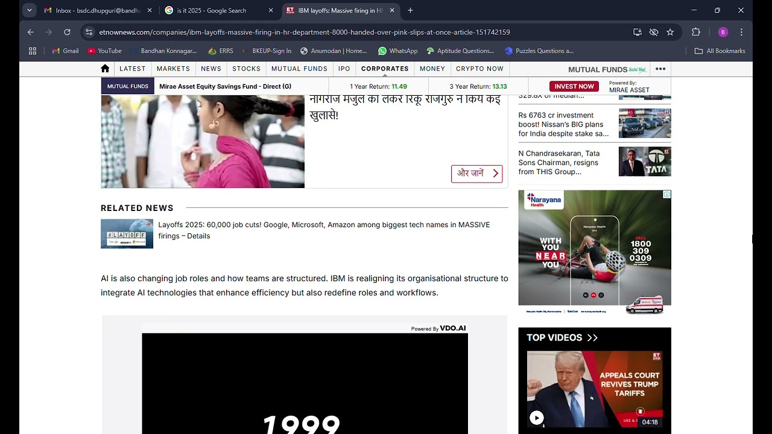Open the Chrome three-dot menu

pyautogui.click(x=741, y=32)
